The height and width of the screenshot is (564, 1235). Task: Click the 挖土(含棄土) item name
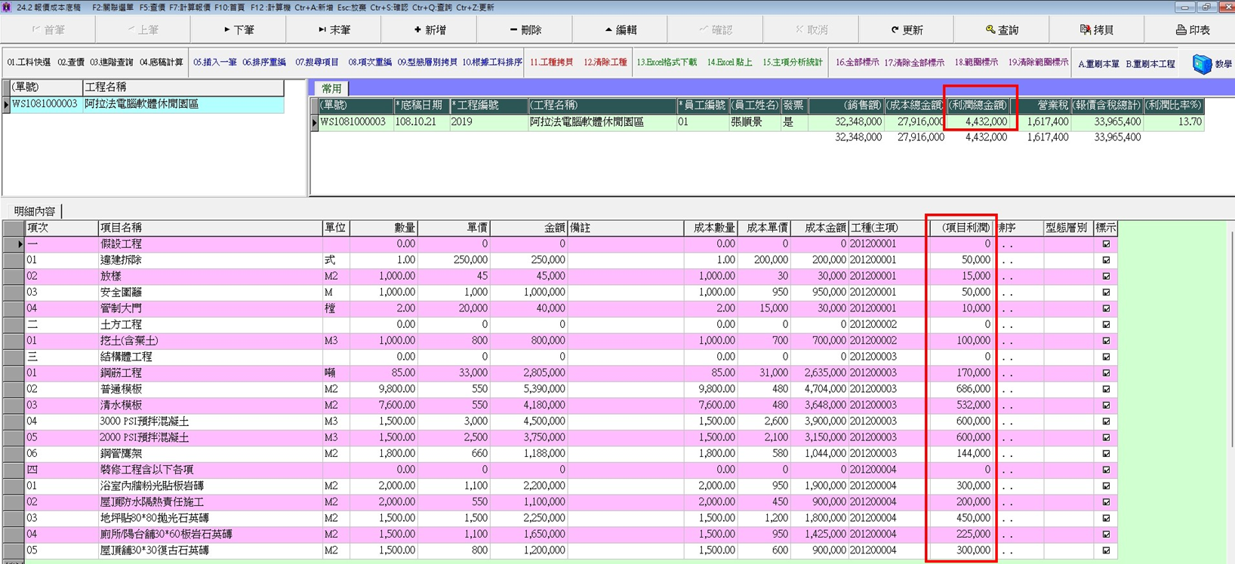211,341
